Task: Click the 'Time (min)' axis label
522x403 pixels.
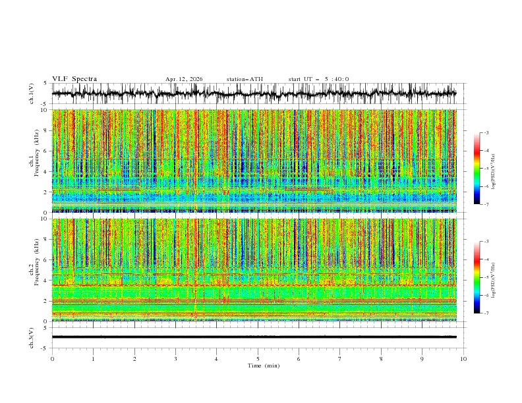Action: (x=264, y=365)
